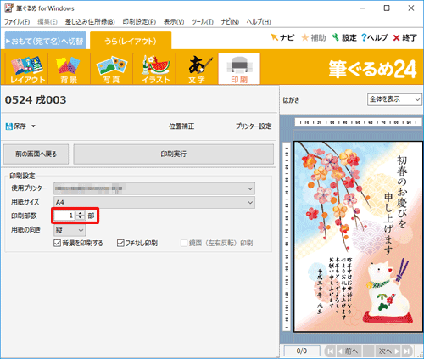Click the 補助 star icon
Viewport: 424px width, 359px height.
click(x=305, y=37)
